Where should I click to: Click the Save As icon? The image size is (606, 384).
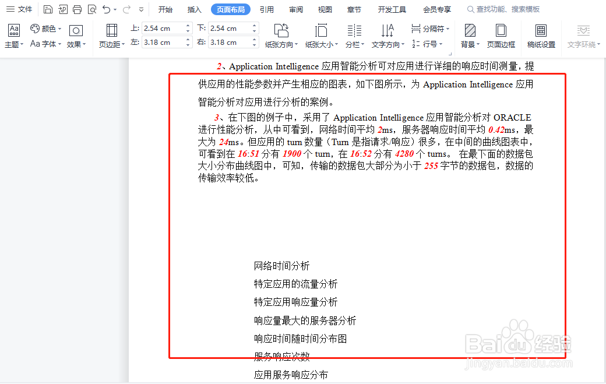(x=62, y=9)
